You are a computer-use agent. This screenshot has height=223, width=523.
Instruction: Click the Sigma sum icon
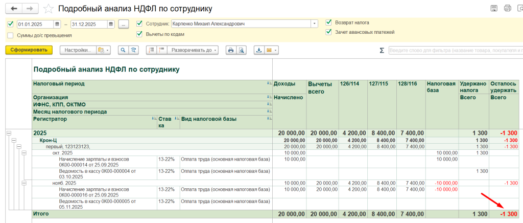pyautogui.click(x=382, y=51)
